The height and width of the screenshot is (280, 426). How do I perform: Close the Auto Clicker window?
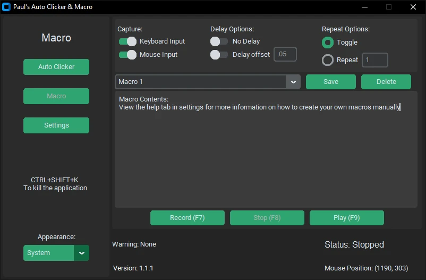tap(413, 7)
